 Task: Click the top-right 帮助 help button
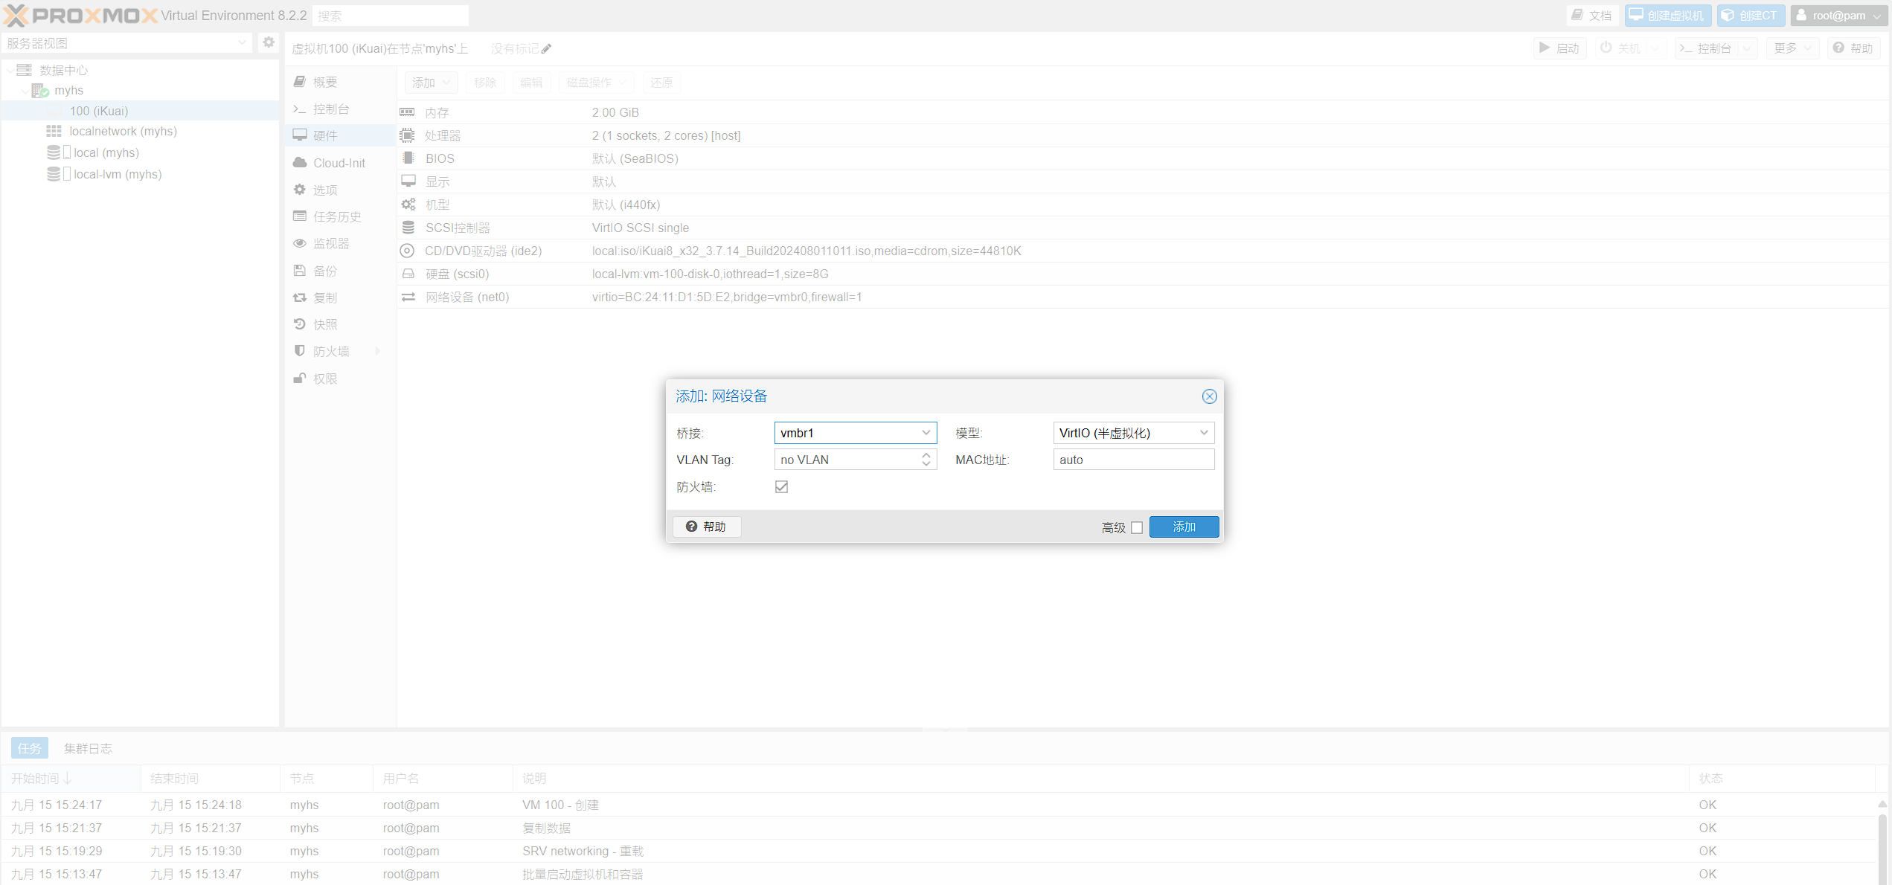point(1853,48)
